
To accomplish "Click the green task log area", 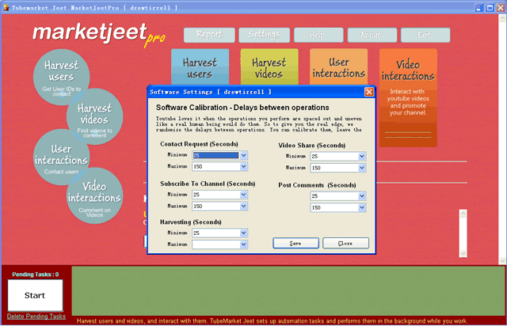I will (288, 290).
